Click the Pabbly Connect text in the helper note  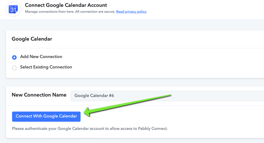click(152, 129)
